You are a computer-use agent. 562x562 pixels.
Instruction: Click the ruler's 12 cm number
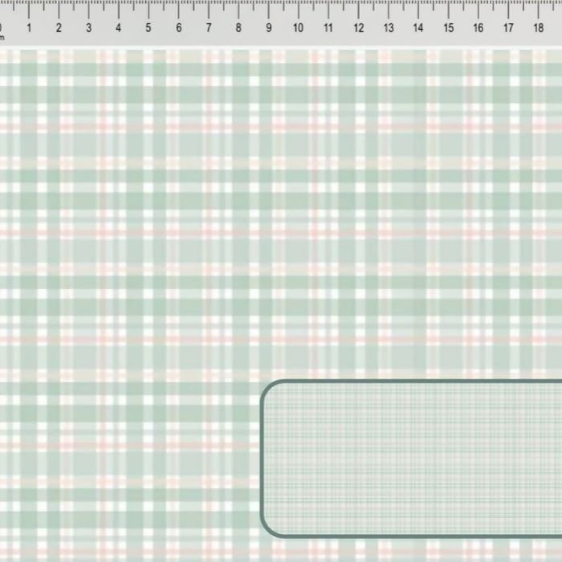tap(358, 28)
